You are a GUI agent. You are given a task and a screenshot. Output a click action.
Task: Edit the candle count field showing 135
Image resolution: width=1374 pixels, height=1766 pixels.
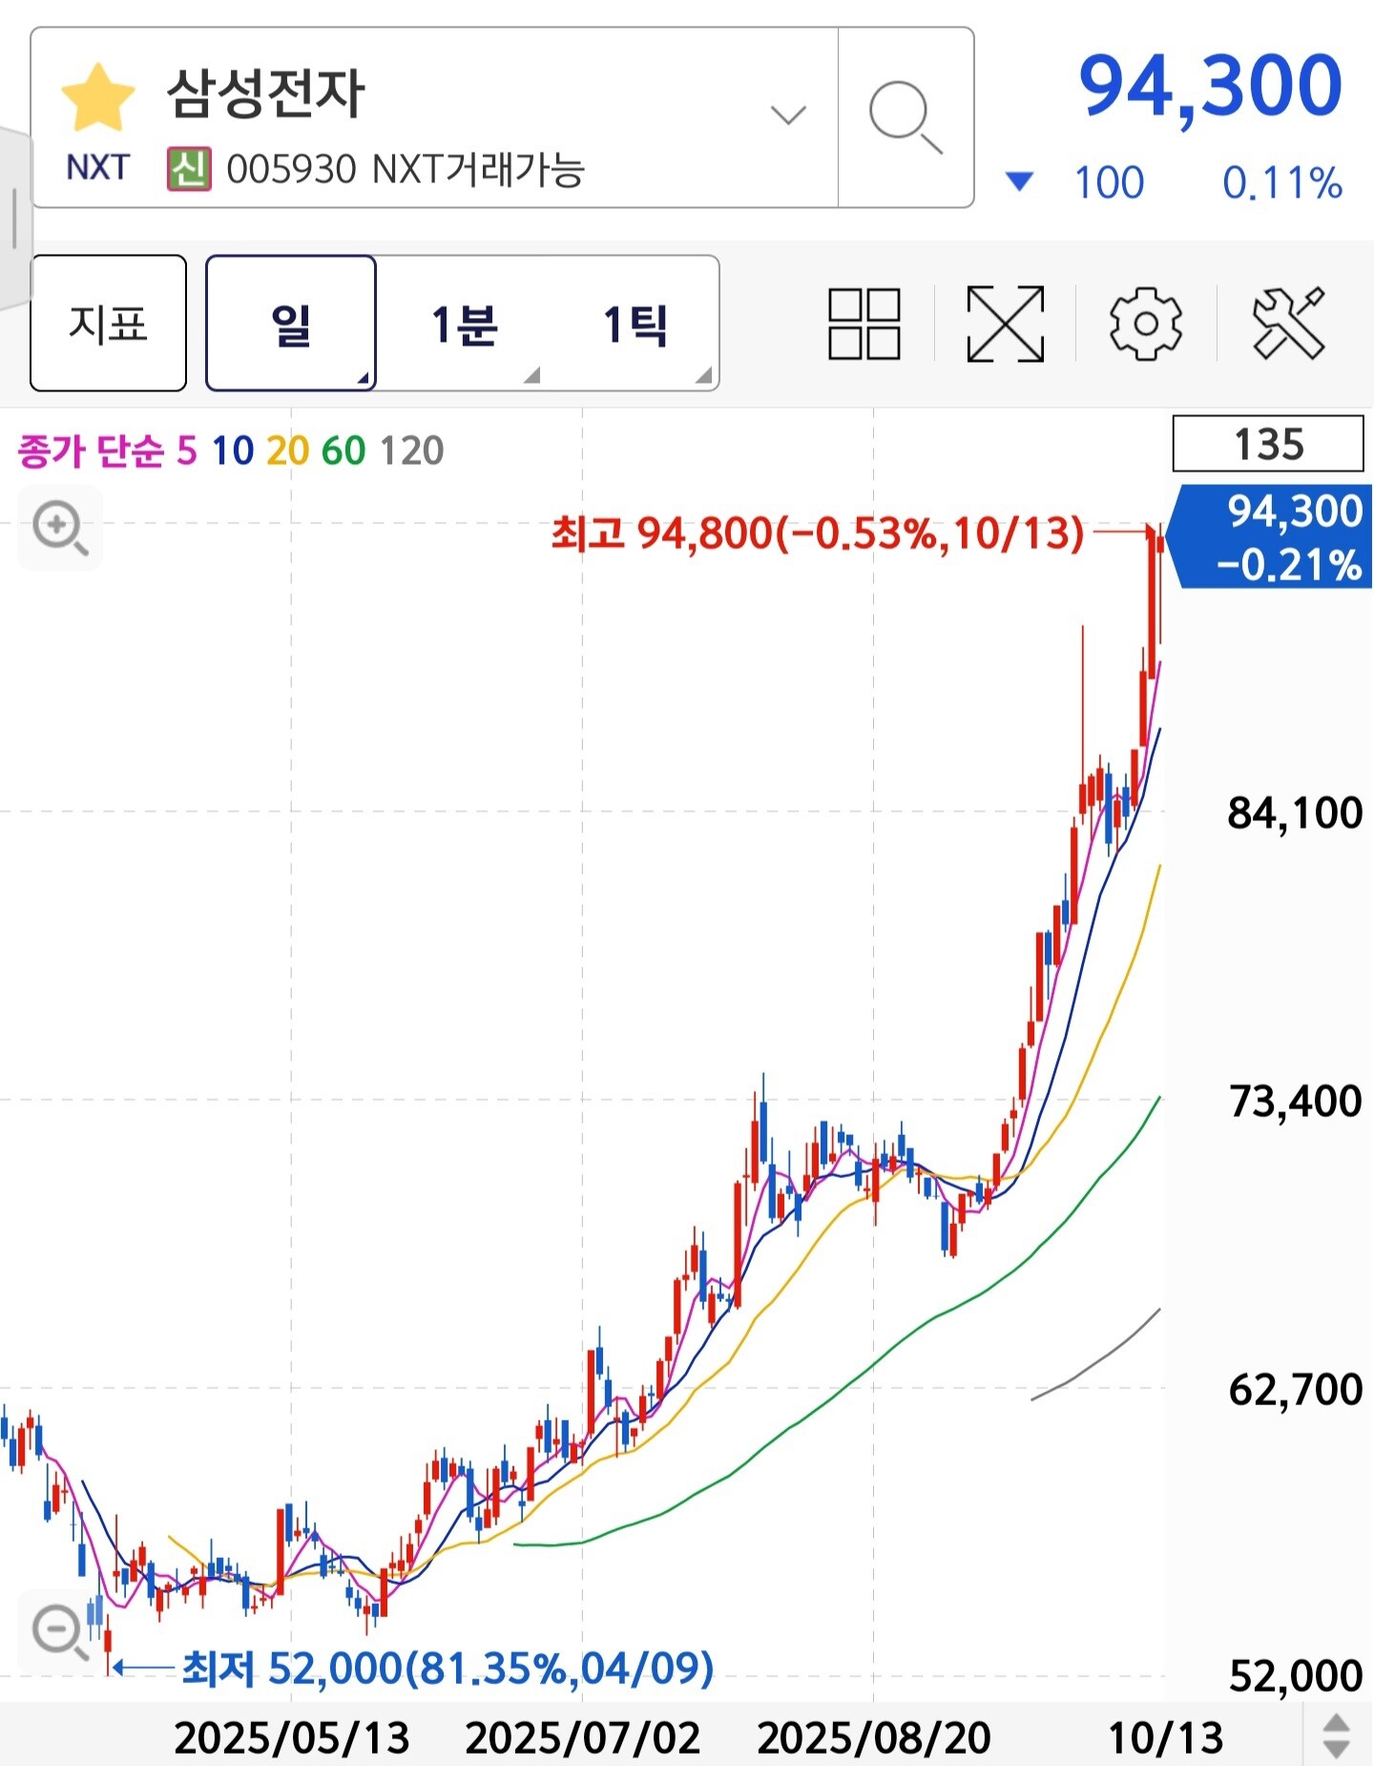1268,444
